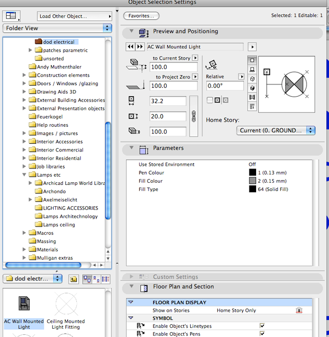The height and width of the screenshot is (337, 329).
Task: Uncheck Enable Object's Pens checkbox
Action: pyautogui.click(x=262, y=333)
